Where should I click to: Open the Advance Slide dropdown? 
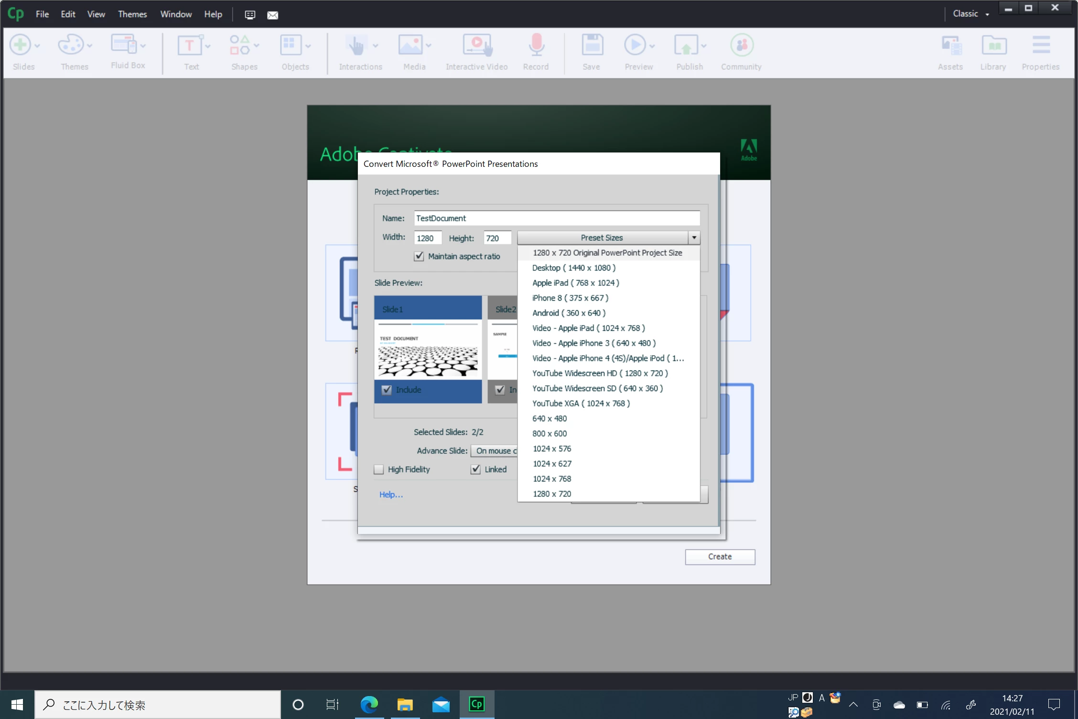coord(495,451)
